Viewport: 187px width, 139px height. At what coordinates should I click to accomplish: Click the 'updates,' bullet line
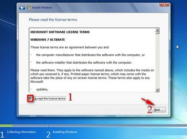(x=42, y=89)
